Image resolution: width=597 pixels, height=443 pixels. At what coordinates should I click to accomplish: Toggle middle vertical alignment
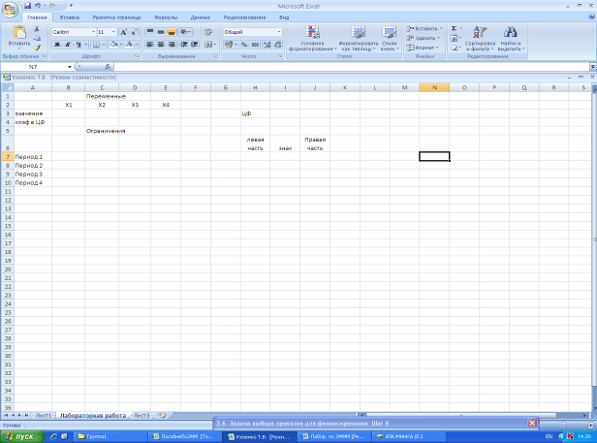click(161, 32)
